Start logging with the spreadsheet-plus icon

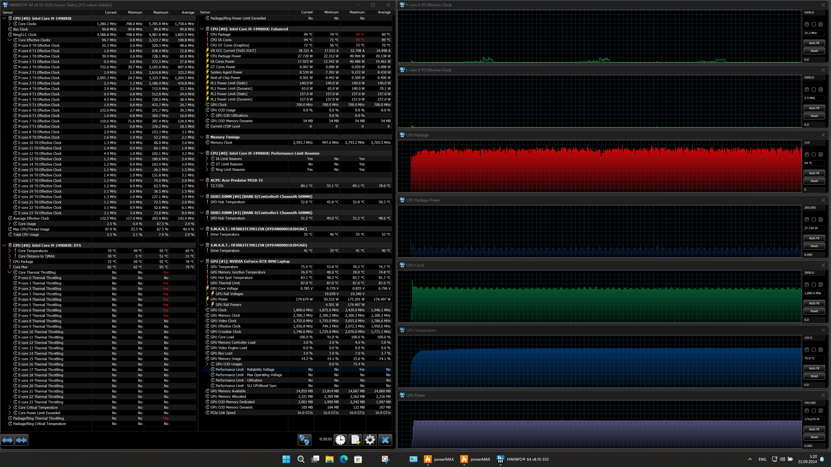355,440
